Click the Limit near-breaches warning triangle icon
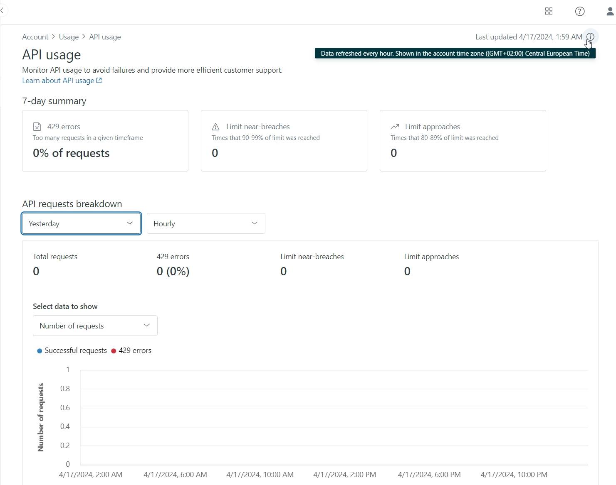The height and width of the screenshot is (485, 616). (215, 127)
